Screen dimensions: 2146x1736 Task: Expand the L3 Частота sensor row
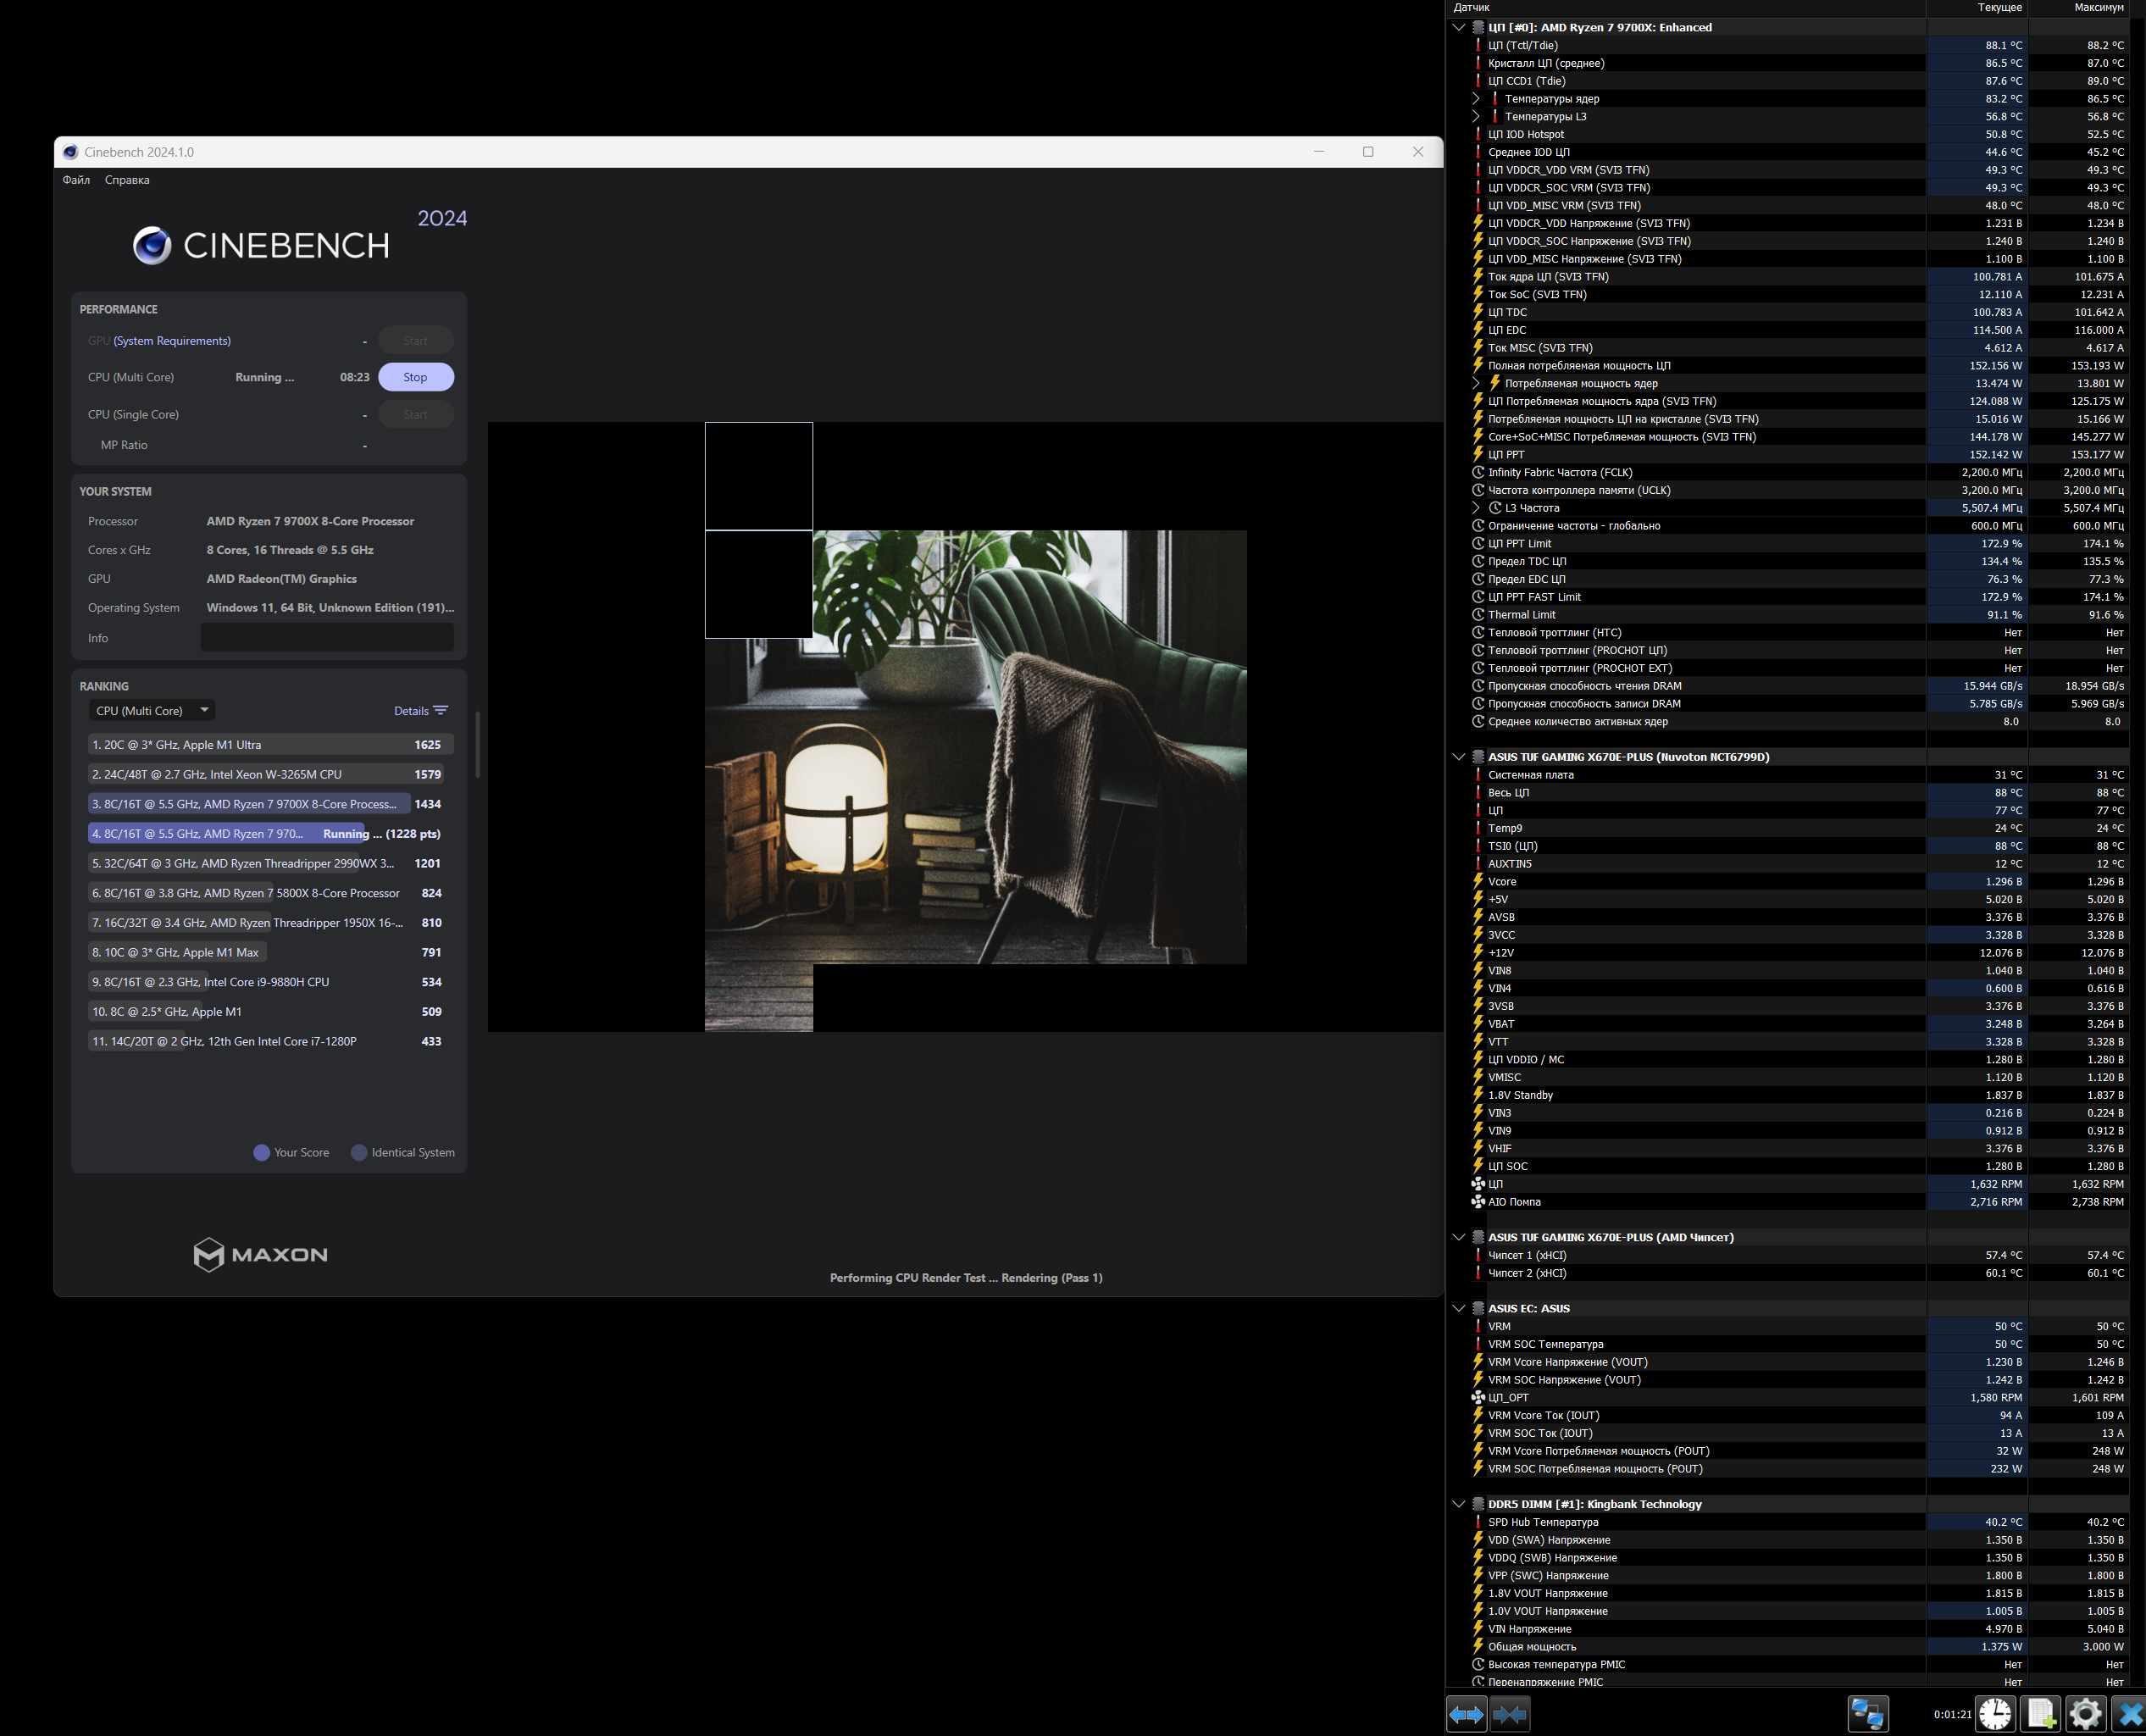1476,508
